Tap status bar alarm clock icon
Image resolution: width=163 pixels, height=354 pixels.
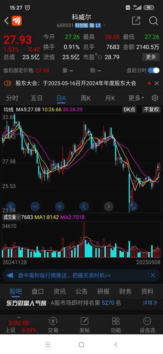[27, 8]
